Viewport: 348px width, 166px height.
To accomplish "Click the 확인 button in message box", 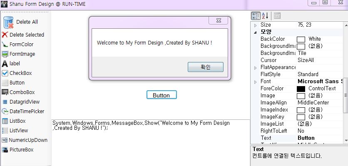I will tap(206, 67).
